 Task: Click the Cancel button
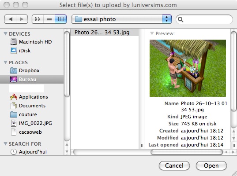coord(174,165)
